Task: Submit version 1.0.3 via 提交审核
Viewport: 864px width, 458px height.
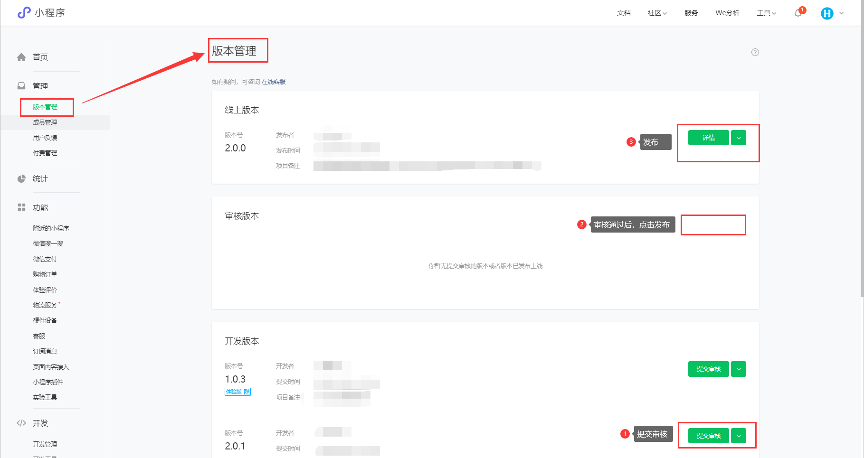Action: tap(708, 369)
